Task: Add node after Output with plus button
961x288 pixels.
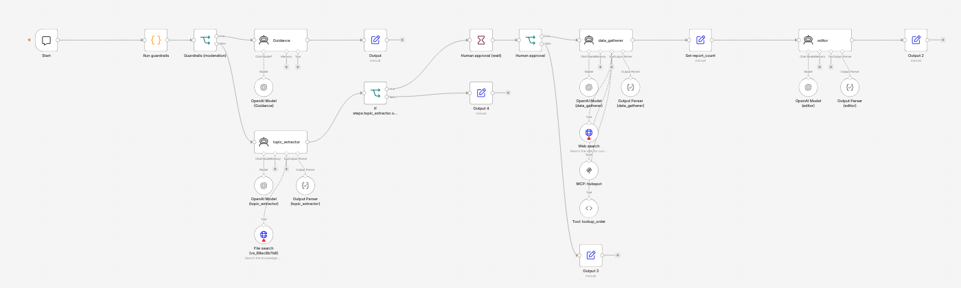Action: [x=402, y=40]
